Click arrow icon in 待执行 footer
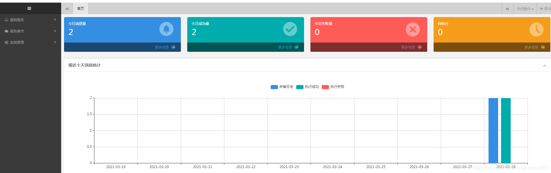 pyautogui.click(x=543, y=47)
